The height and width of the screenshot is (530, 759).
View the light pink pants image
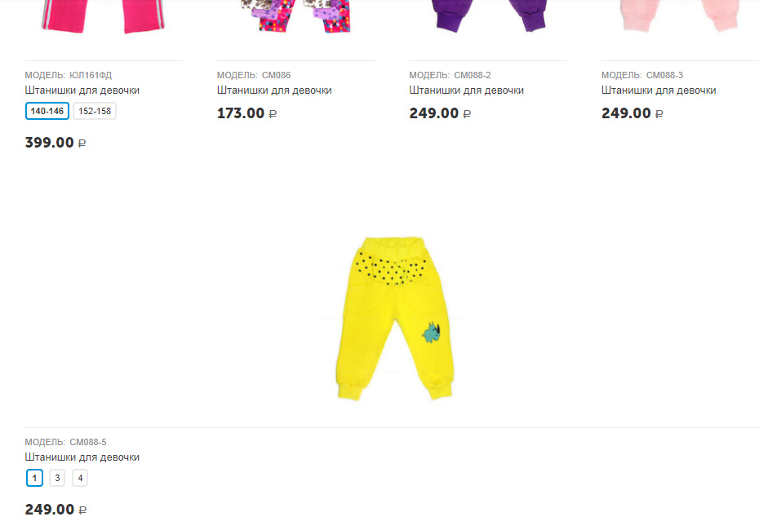680,15
